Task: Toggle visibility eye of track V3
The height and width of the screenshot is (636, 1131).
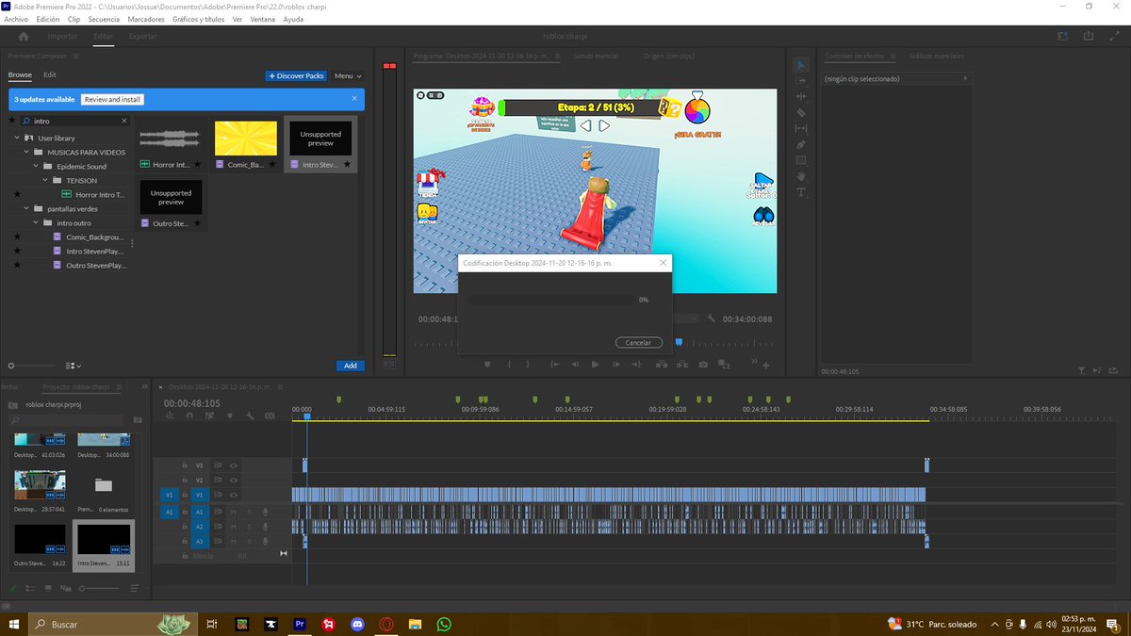Action: click(x=234, y=465)
